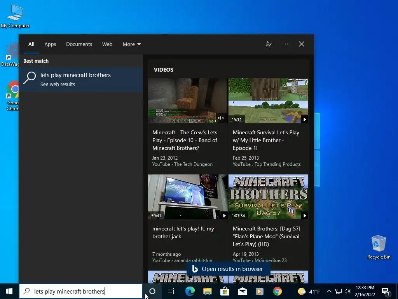Screen dimensions: 398x299
Task: Open title 'minecraft let's play! ft. my brother jack'
Action: coord(183,232)
